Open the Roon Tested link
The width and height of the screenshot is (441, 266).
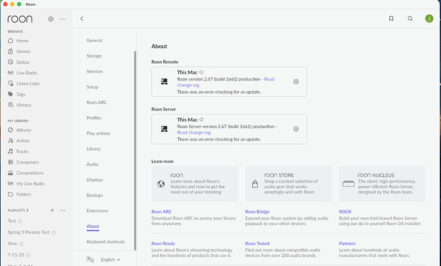click(x=257, y=244)
